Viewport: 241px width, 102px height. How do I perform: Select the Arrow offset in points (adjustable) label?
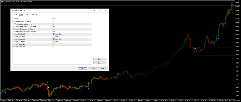pos(26,26)
